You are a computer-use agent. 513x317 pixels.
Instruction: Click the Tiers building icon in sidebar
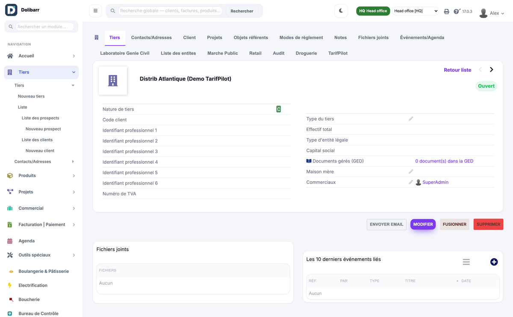[10, 72]
